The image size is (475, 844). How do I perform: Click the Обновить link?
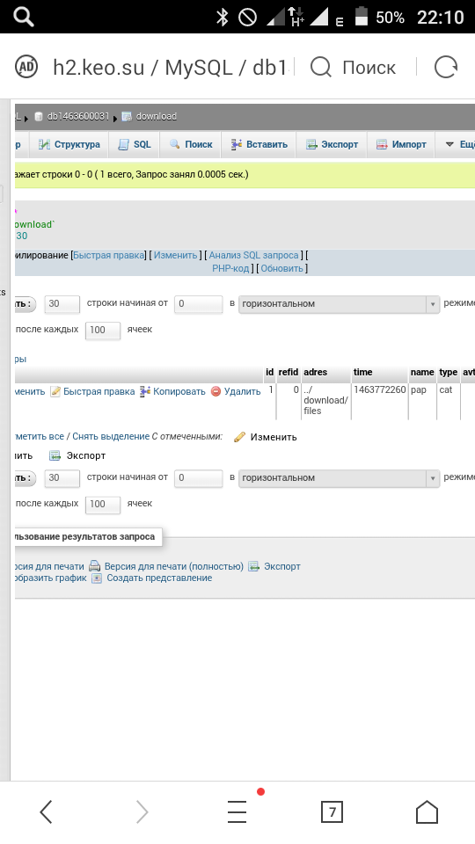tap(282, 268)
